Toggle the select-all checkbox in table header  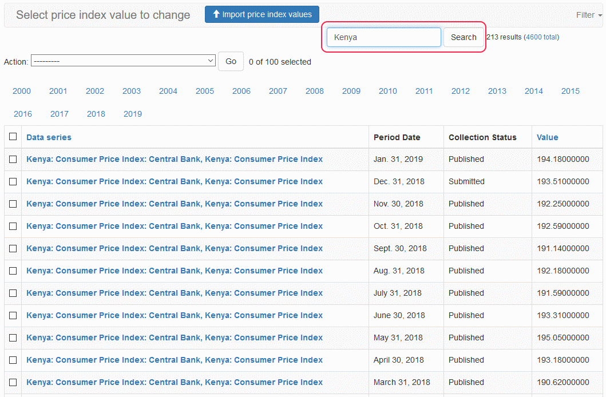(13, 137)
